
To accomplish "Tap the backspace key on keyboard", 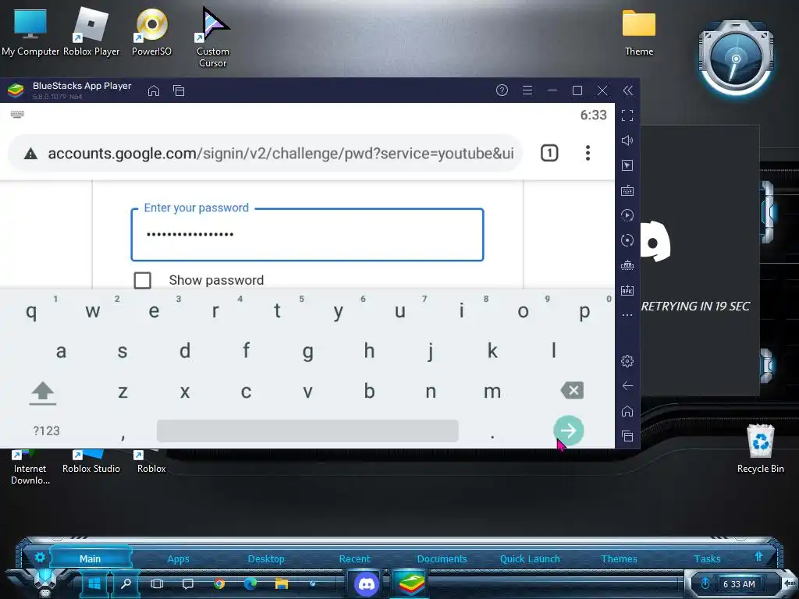I will (572, 391).
